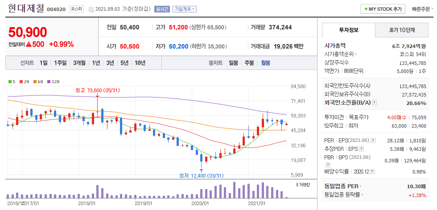Select the 1년 line chart period
Image resolution: width=437 pixels, height=210 pixels.
tap(96, 63)
